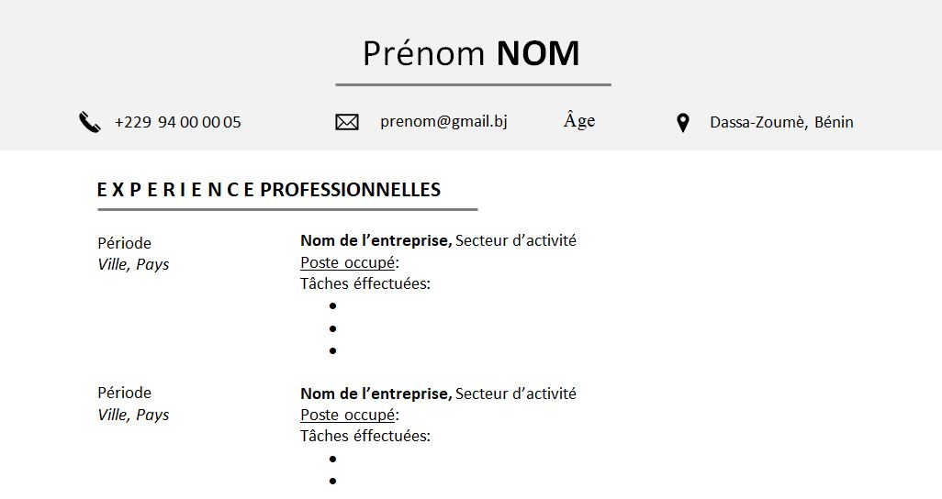This screenshot has height=499, width=942.
Task: Click the second Ville, Pays text
Action: [133, 415]
